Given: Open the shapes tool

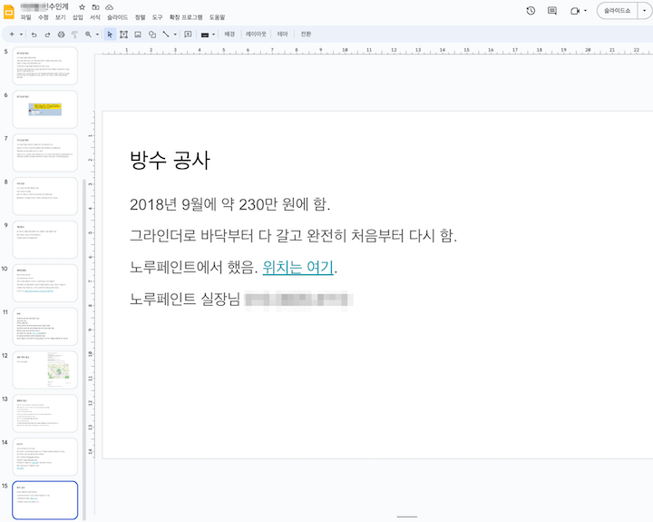Looking at the screenshot, I should 152,34.
